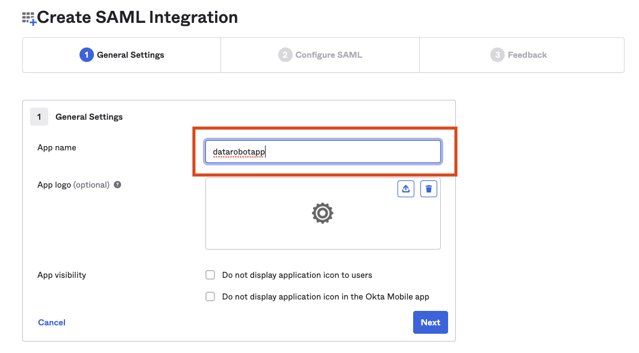The width and height of the screenshot is (639, 353).
Task: Click the section number 1 badge
Action: (39, 117)
